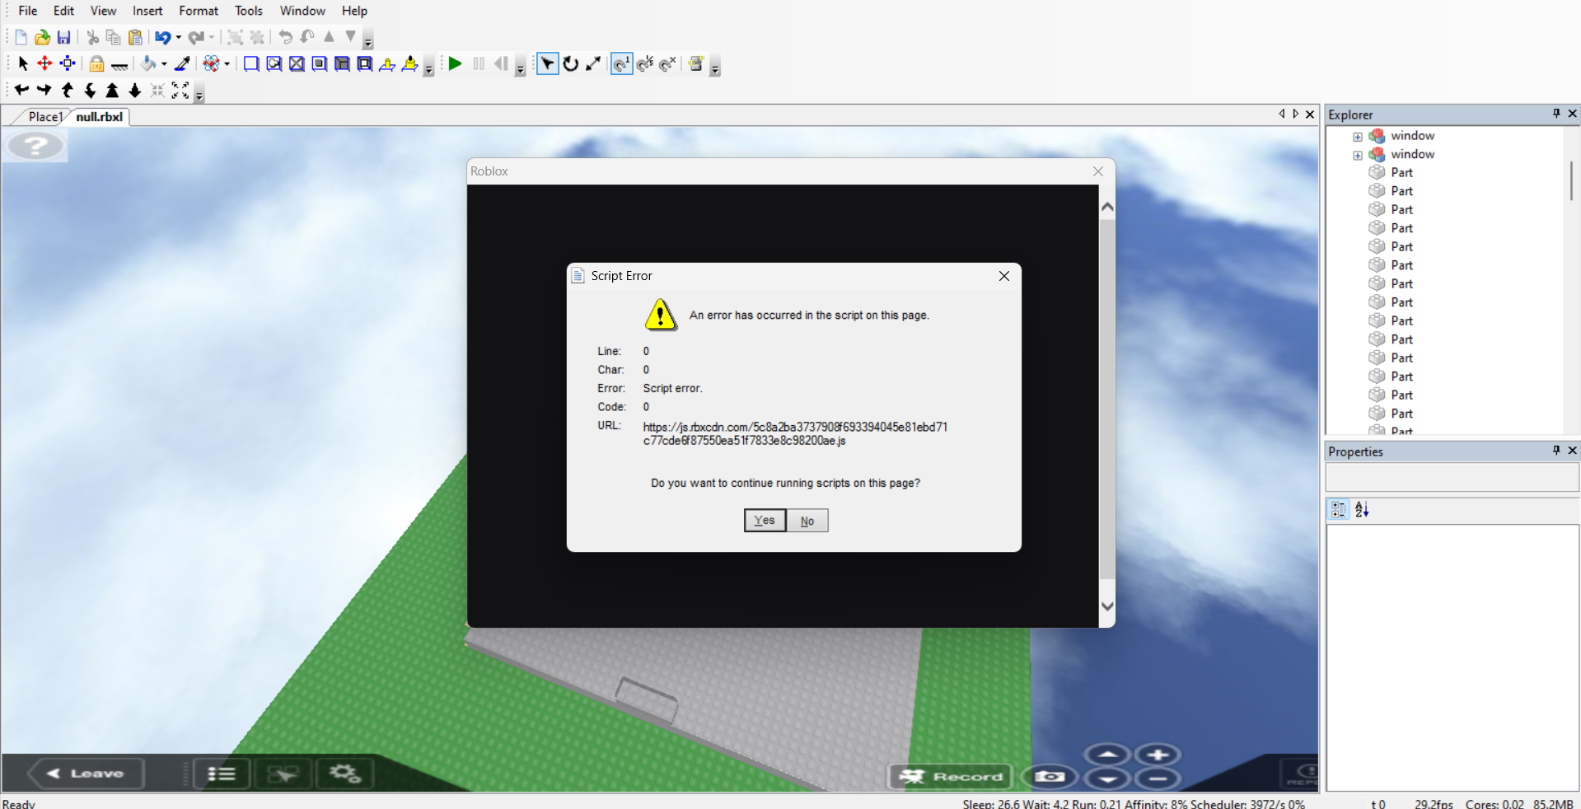Expand the topmost window model in Explorer
This screenshot has height=809, width=1581.
[1358, 137]
